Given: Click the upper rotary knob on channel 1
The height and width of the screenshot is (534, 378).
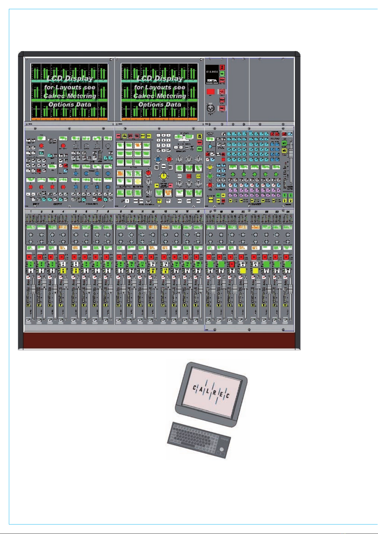Looking at the screenshot, I should coord(31,235).
